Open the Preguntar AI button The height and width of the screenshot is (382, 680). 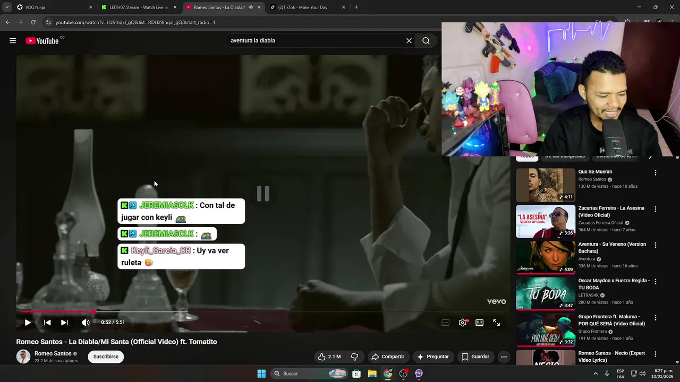tap(433, 357)
